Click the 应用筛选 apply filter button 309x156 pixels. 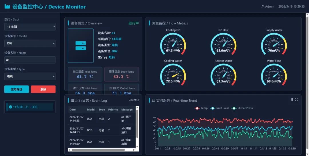click(x=17, y=89)
